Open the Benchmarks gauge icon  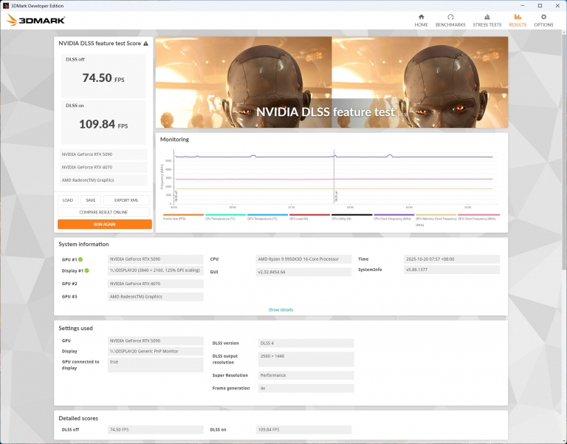(x=450, y=17)
